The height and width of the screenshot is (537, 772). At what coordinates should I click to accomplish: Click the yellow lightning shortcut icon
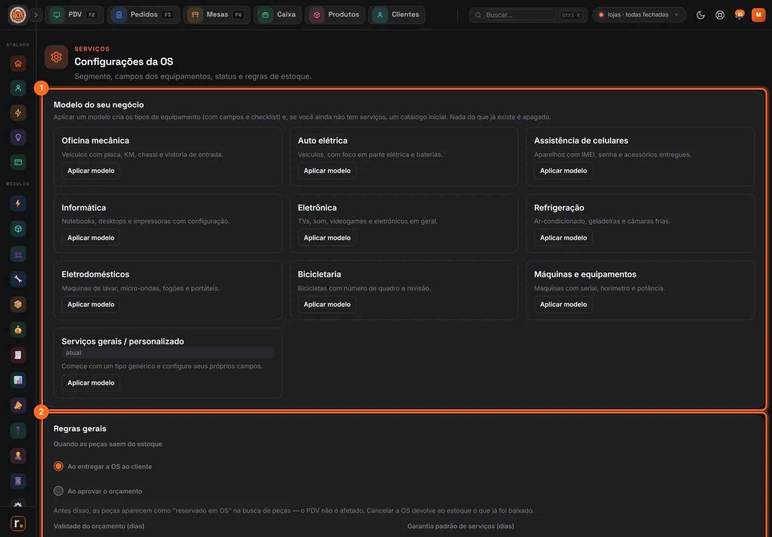click(18, 113)
